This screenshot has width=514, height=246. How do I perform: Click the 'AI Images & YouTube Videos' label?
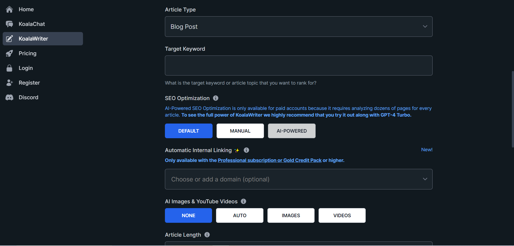point(201,201)
